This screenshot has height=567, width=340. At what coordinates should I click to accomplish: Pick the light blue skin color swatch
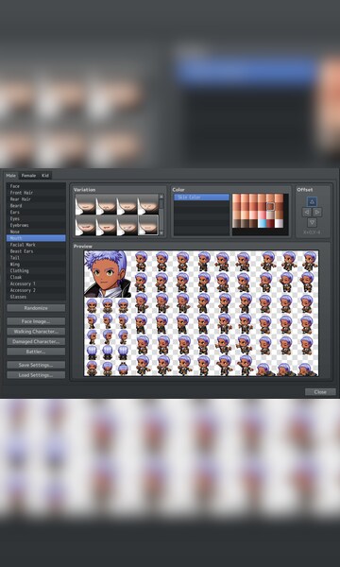coord(262,223)
